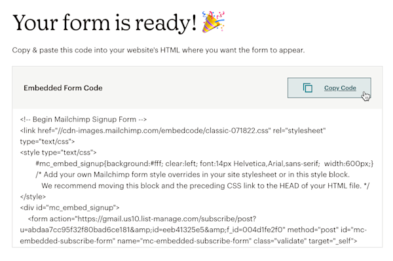Viewport: 393px width, 261px height.
Task: Click the form action list-manage.com URL line
Action: pyautogui.click(x=142, y=218)
